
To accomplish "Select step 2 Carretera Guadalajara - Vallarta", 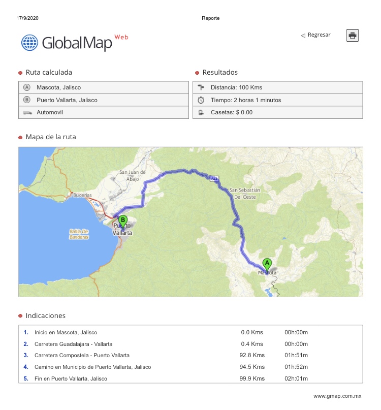I will click(73, 344).
